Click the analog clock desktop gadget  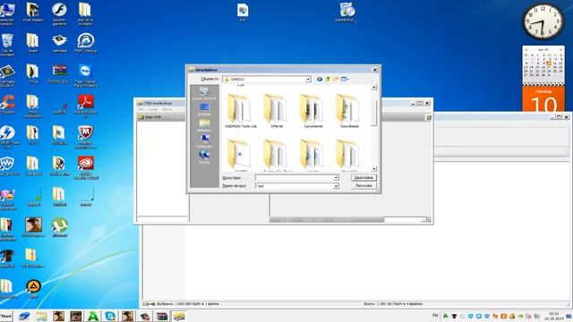(543, 21)
